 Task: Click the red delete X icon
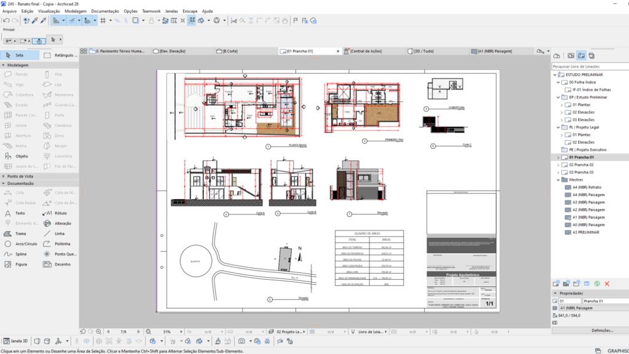click(607, 283)
